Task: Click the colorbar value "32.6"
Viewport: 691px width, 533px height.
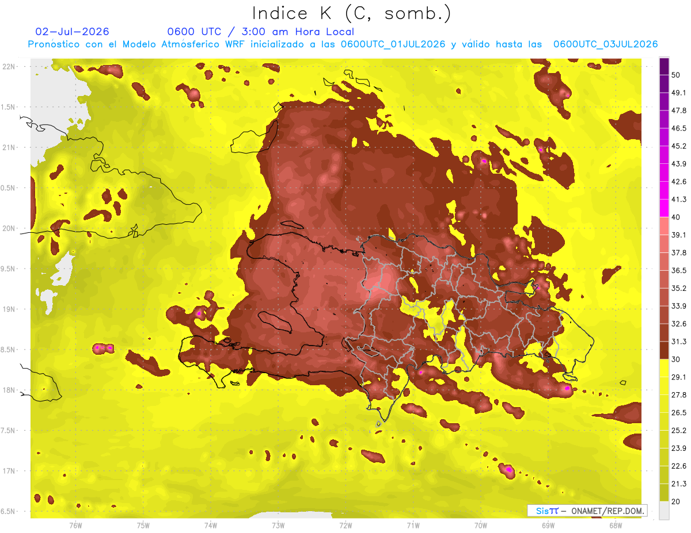Action: coord(678,324)
